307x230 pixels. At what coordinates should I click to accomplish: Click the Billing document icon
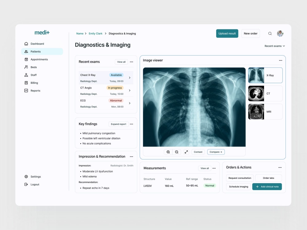pyautogui.click(x=26, y=83)
